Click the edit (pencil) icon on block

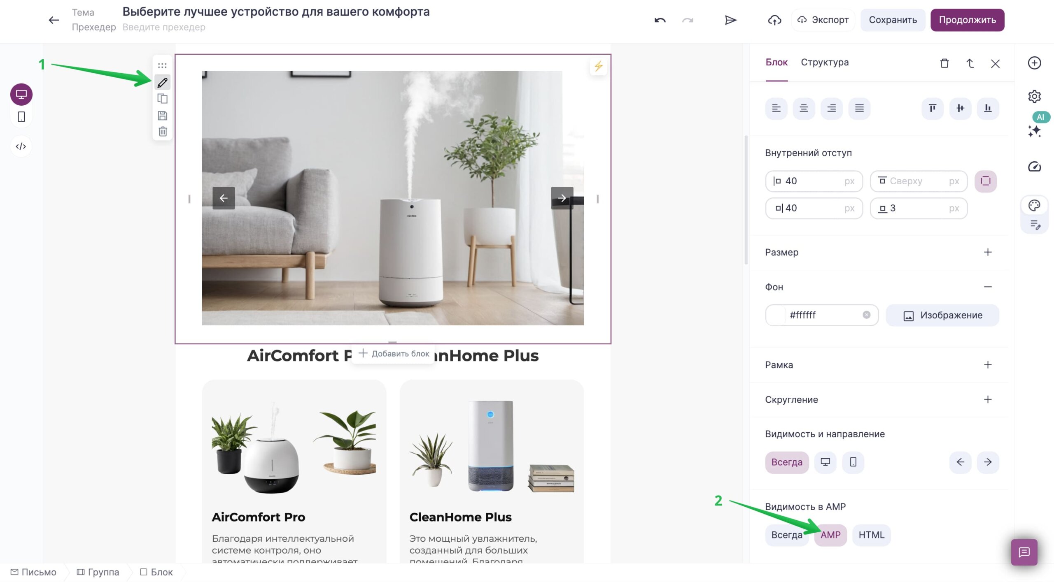(162, 82)
